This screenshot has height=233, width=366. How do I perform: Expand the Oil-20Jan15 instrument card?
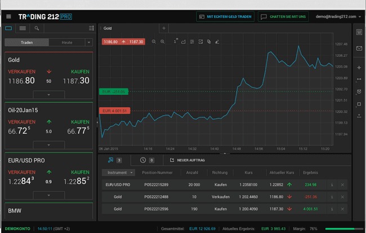click(x=49, y=145)
